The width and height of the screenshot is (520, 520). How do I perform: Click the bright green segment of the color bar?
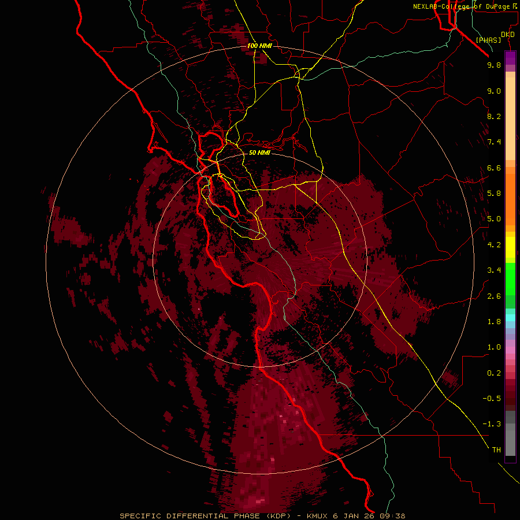[510, 278]
